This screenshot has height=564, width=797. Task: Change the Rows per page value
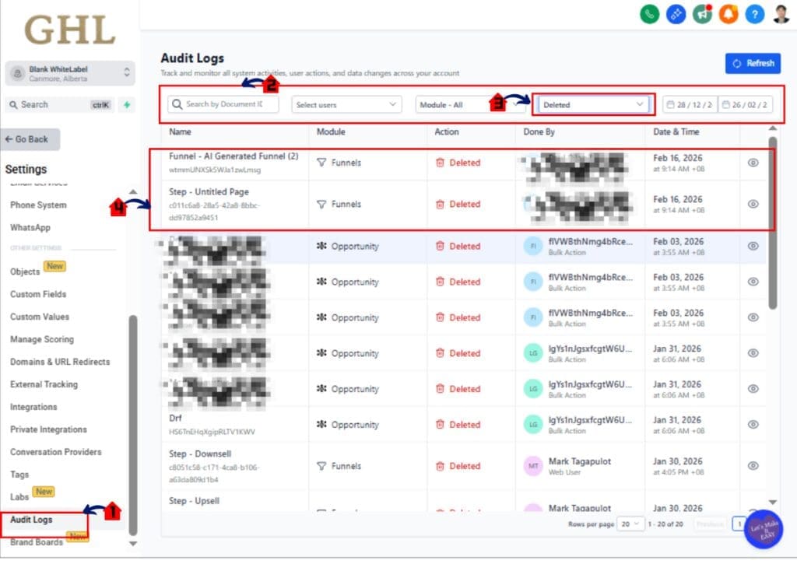630,524
